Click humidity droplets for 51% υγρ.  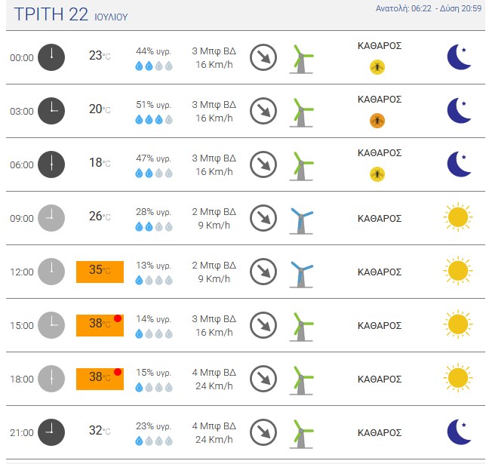click(x=154, y=119)
